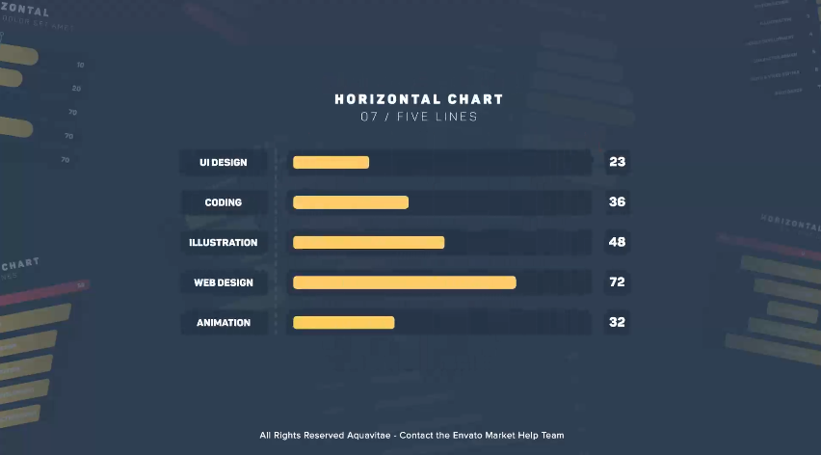This screenshot has height=455, width=821.
Task: Click the yellow Web Design bar
Action: [x=404, y=282]
